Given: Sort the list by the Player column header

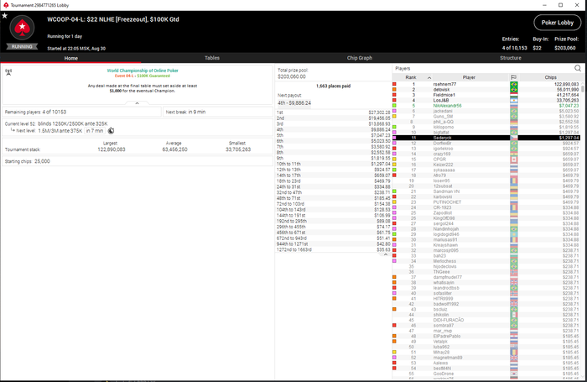Looking at the screenshot, I should [469, 77].
